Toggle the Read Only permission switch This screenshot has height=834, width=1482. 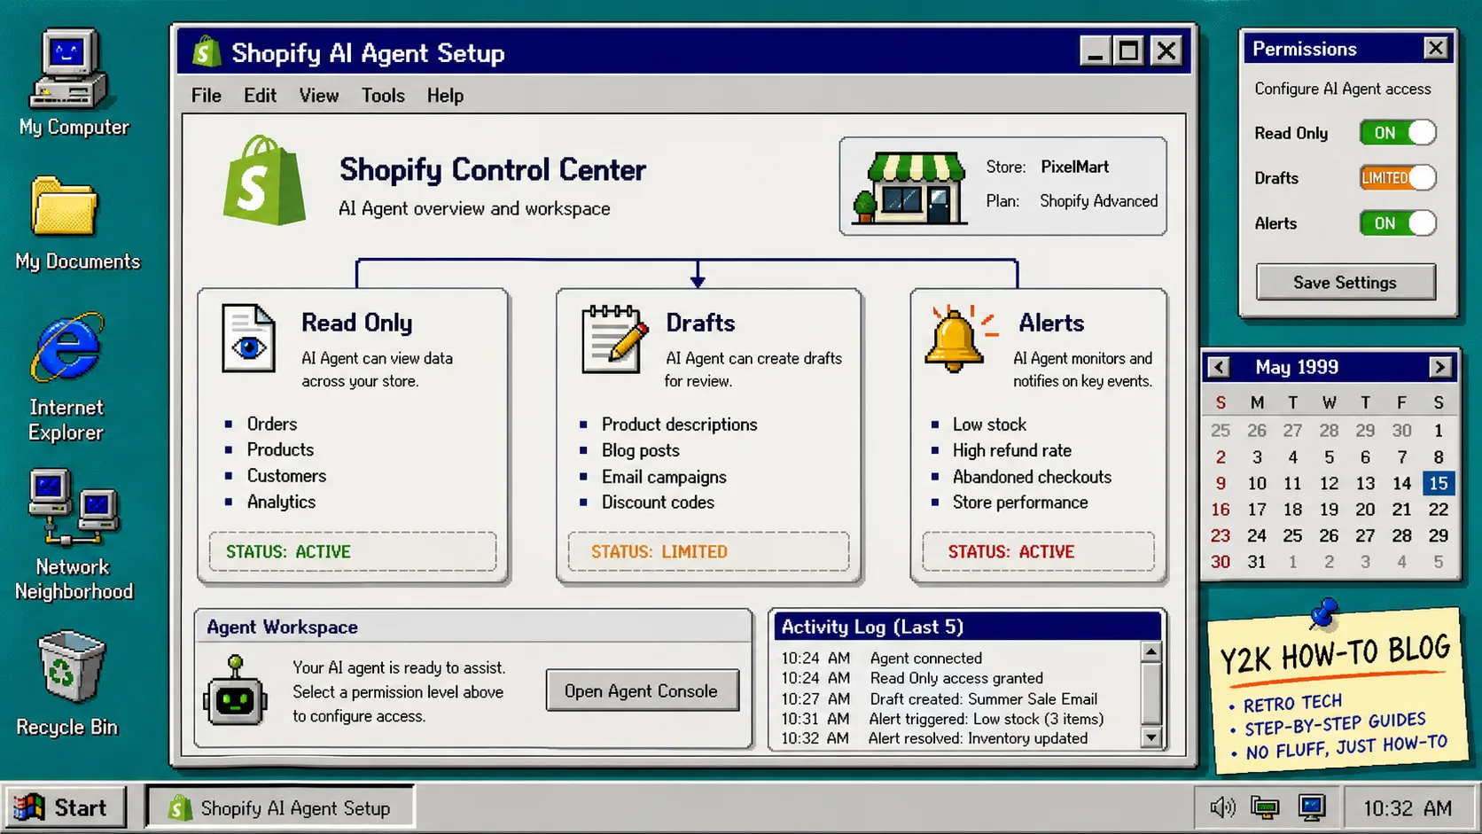pos(1398,133)
